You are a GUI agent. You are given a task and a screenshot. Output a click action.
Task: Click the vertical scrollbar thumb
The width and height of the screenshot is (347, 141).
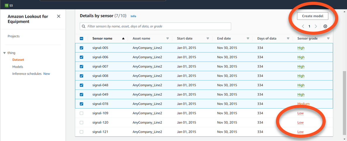[345, 104]
